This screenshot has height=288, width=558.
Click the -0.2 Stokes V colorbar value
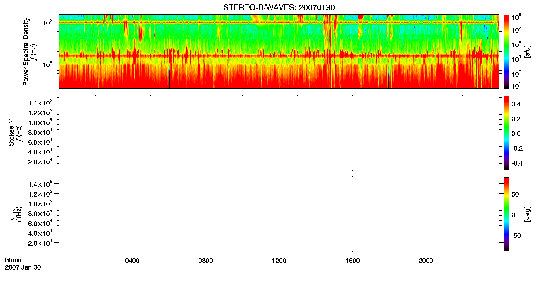coord(517,149)
